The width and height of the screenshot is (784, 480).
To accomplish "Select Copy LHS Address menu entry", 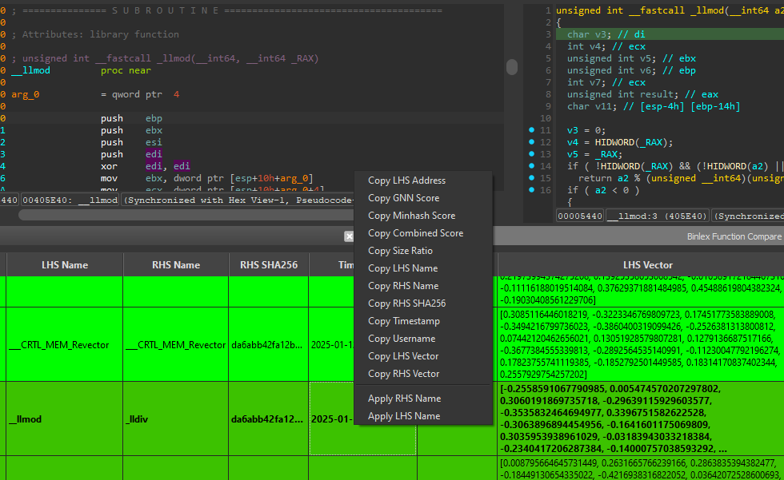I will (x=406, y=180).
